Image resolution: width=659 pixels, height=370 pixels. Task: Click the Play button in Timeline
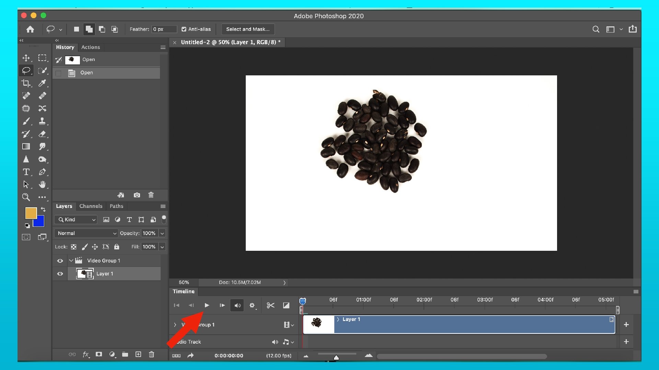coord(207,305)
